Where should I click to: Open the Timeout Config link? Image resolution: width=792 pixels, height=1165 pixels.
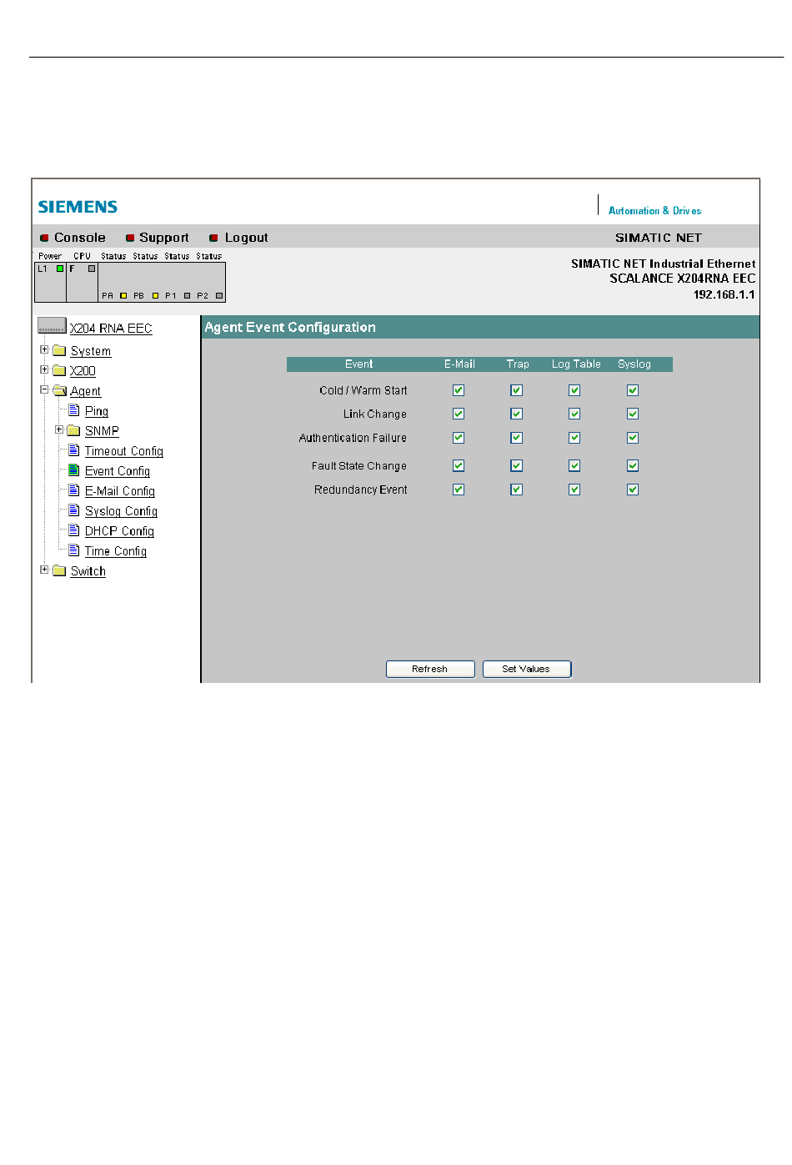tap(124, 451)
